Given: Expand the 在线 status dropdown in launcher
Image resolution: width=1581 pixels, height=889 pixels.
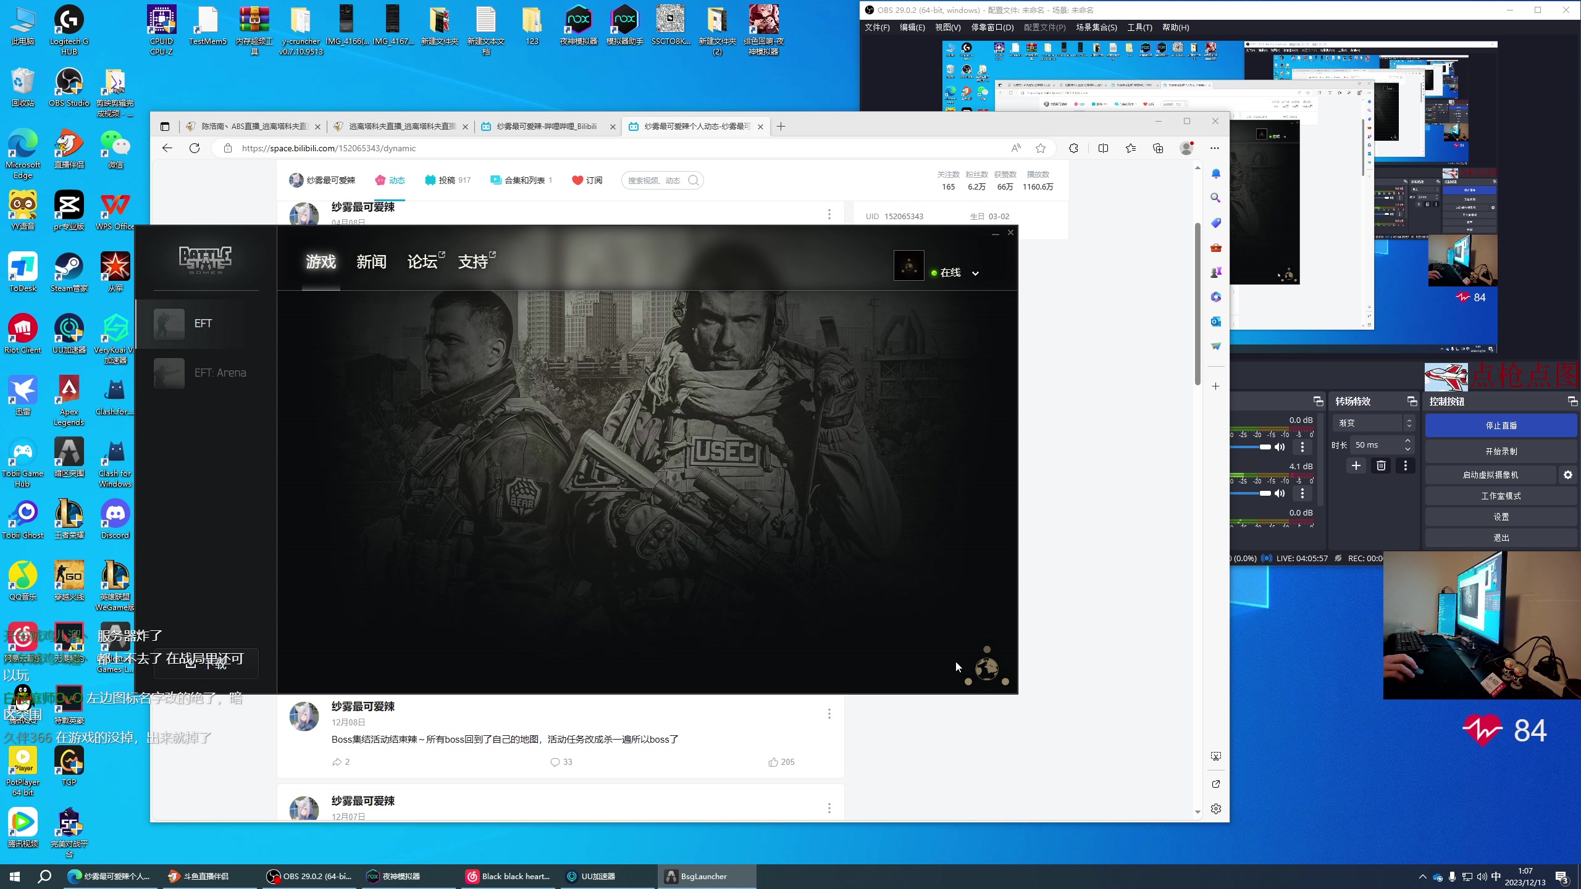Looking at the screenshot, I should [975, 273].
